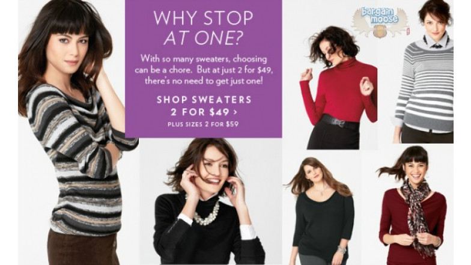471x265 pixels.
Task: Open the black plus-size scoop-neck sweater image
Action: point(321,210)
